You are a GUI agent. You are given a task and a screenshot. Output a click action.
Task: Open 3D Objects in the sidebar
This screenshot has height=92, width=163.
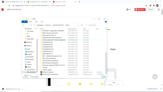click(x=29, y=52)
